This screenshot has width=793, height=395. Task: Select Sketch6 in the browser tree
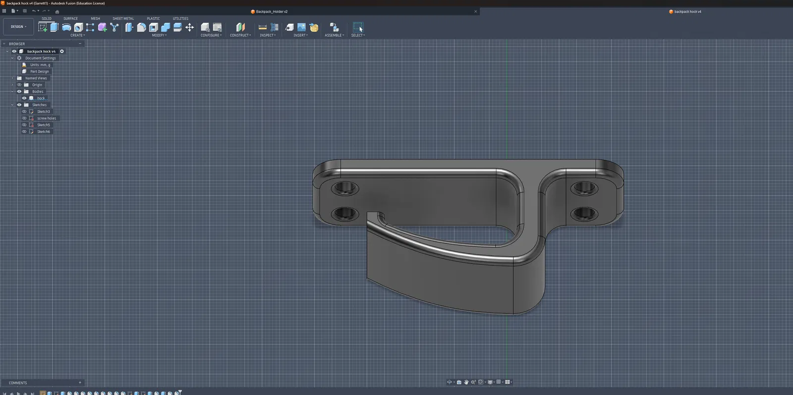tap(44, 132)
